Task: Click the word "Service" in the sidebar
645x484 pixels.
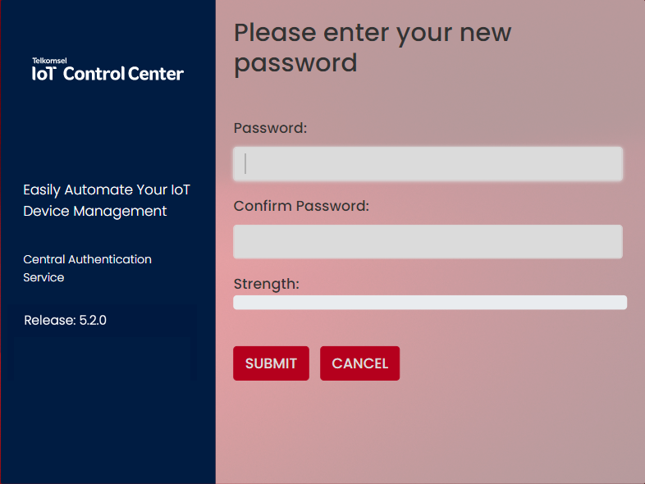Action: [43, 277]
